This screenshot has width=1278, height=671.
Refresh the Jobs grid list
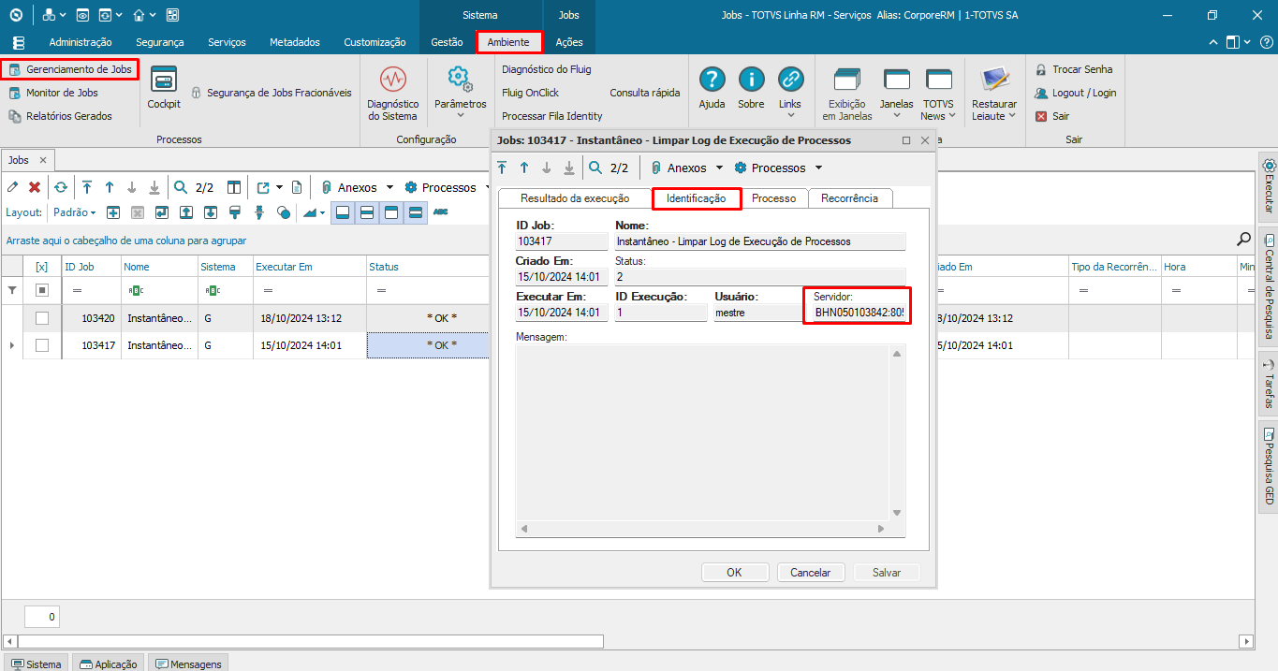point(60,187)
